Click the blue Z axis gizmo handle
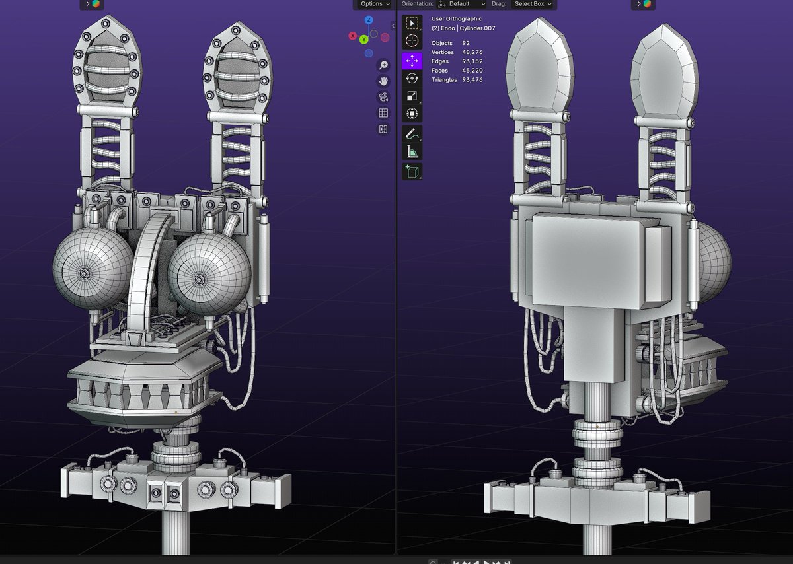The image size is (793, 564). (369, 20)
